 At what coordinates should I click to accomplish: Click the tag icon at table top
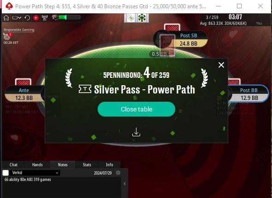pyautogui.click(x=130, y=17)
